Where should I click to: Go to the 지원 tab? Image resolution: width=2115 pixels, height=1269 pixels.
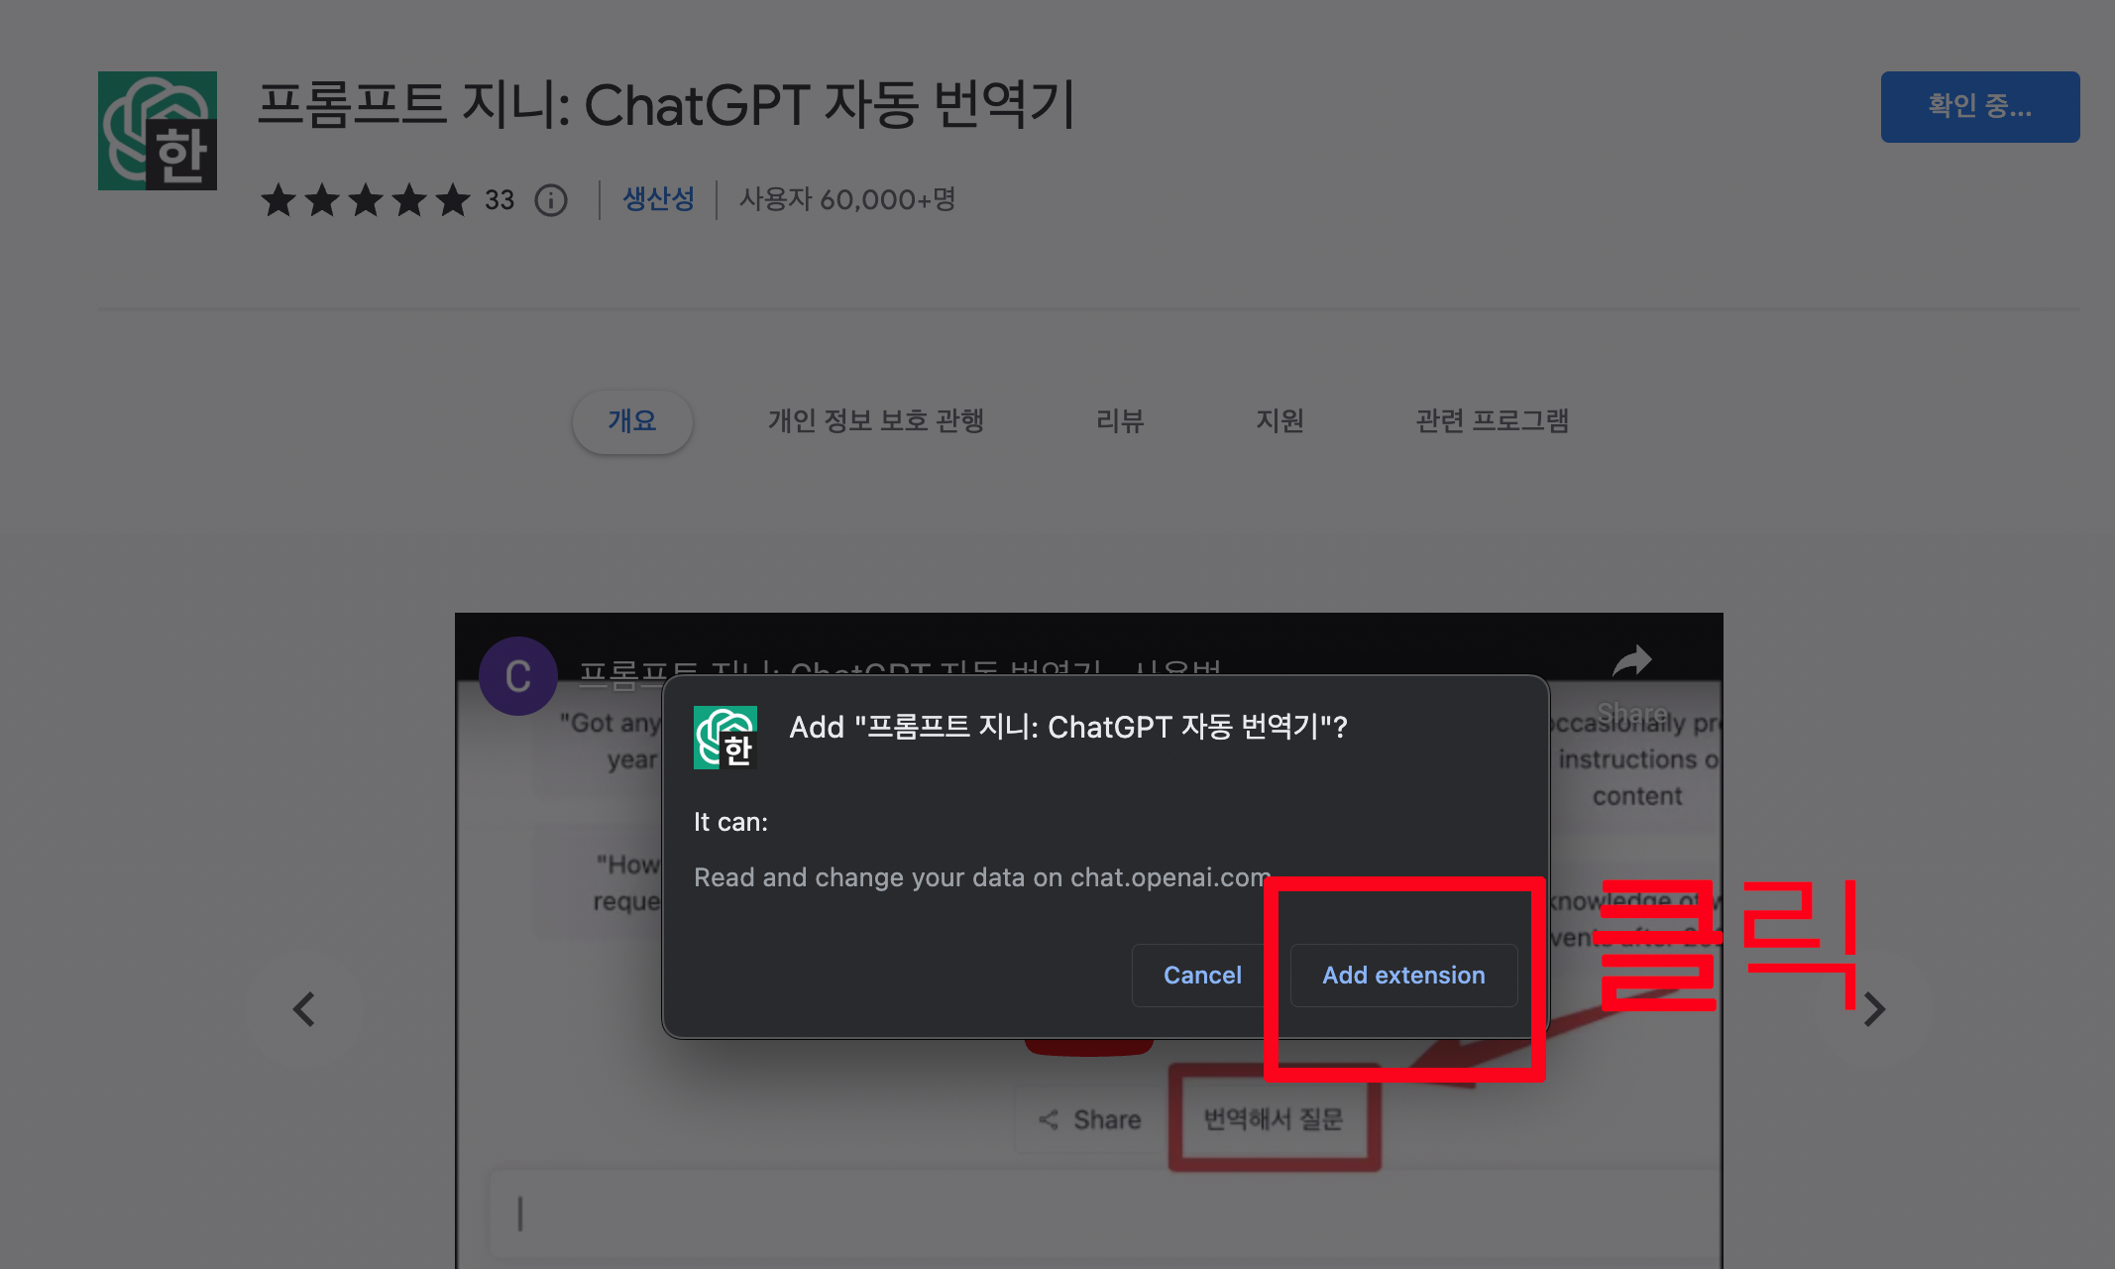(1280, 421)
